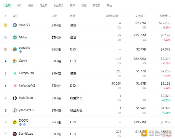Sort by 24H地址数 column

point(113,16)
